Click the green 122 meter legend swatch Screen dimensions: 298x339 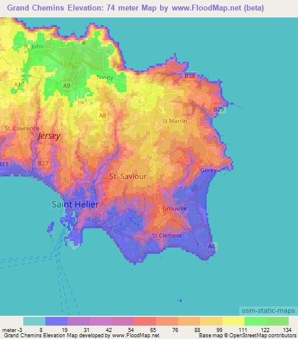[256, 322]
